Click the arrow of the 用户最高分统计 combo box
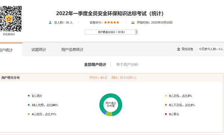 [x=136, y=32]
